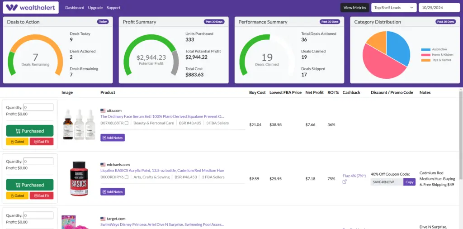Add Notes to the ulta.com deal
Screen dimensions: 463x229
[x=113, y=138]
